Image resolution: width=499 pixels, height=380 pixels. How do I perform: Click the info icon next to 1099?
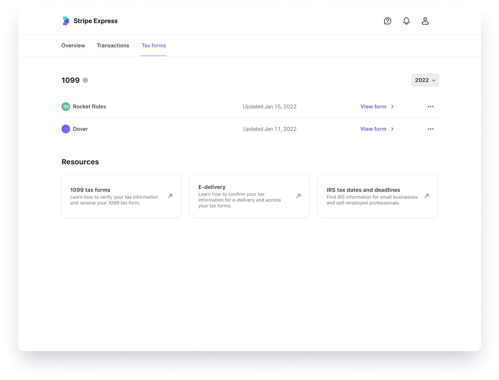(x=85, y=80)
